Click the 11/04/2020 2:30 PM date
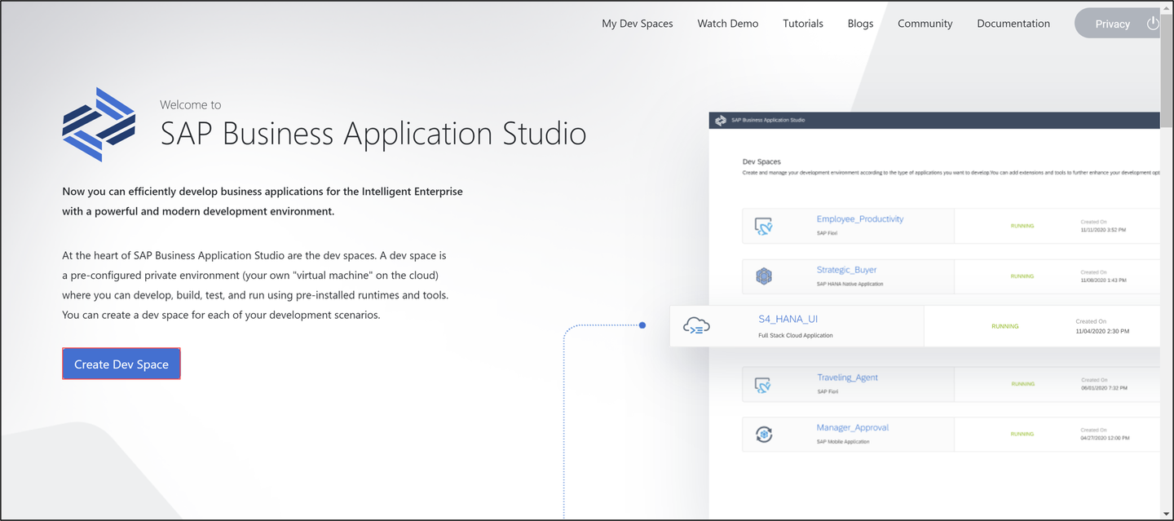Viewport: 1174px width, 521px height. tap(1103, 331)
